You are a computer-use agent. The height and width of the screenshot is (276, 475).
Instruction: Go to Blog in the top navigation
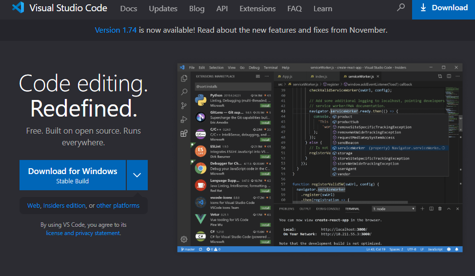(x=197, y=9)
